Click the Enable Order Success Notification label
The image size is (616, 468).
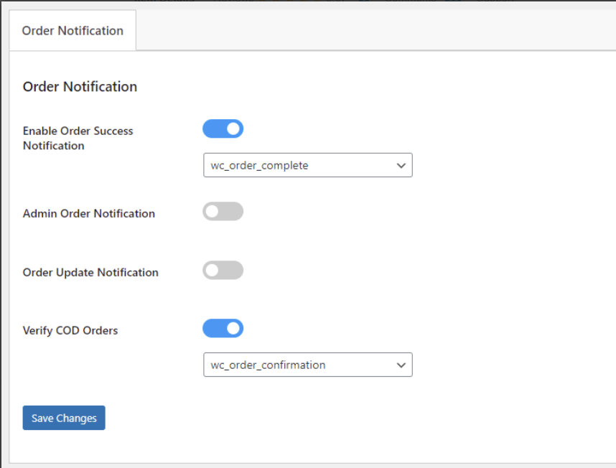(x=78, y=138)
